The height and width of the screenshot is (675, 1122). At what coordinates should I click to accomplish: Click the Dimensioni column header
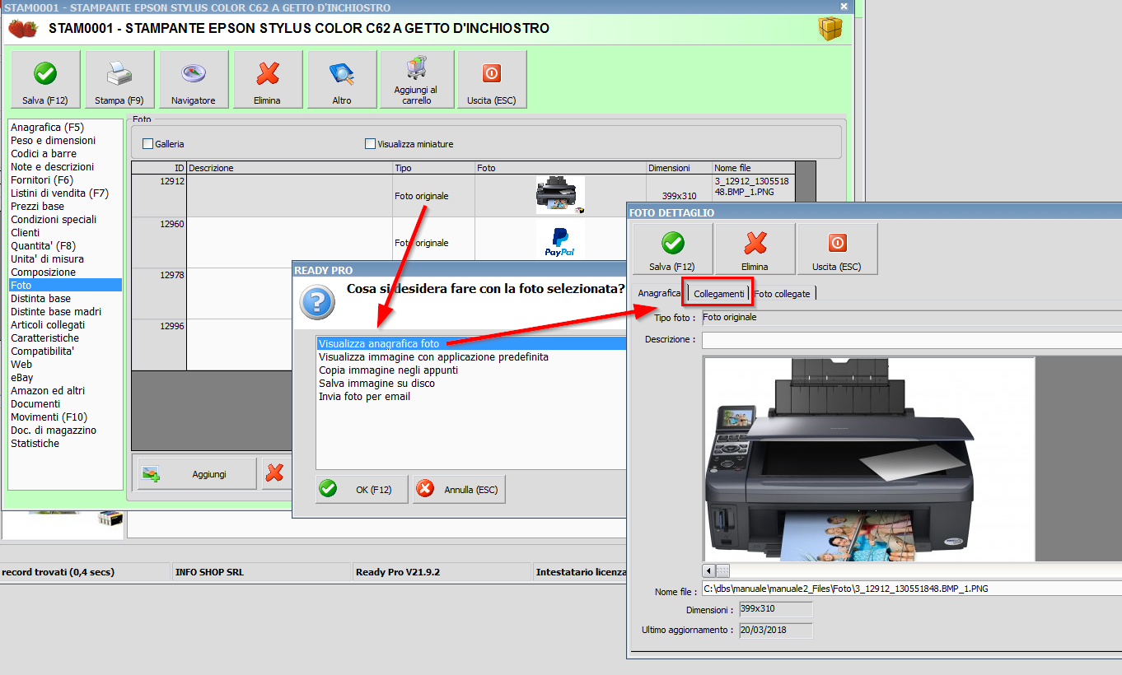680,168
